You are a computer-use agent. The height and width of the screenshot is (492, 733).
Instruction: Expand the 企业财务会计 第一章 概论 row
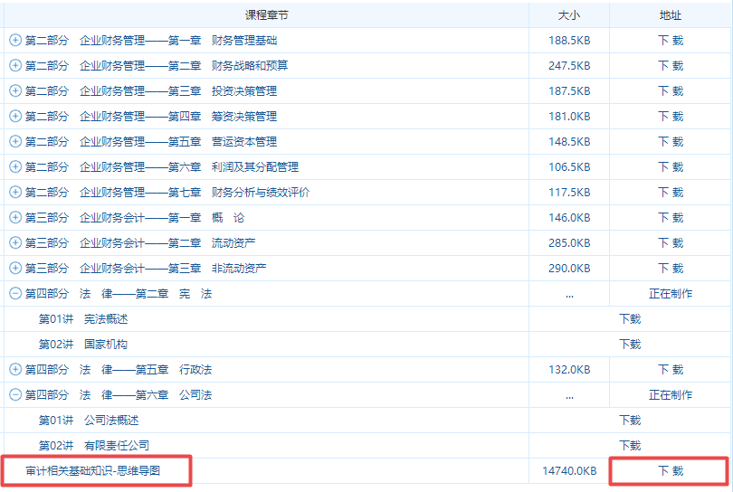(x=15, y=217)
